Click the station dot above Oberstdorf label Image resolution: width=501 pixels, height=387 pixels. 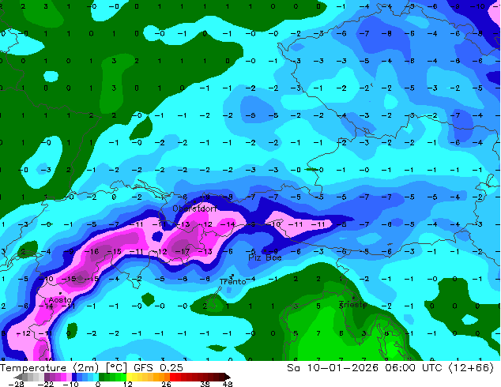(x=194, y=202)
